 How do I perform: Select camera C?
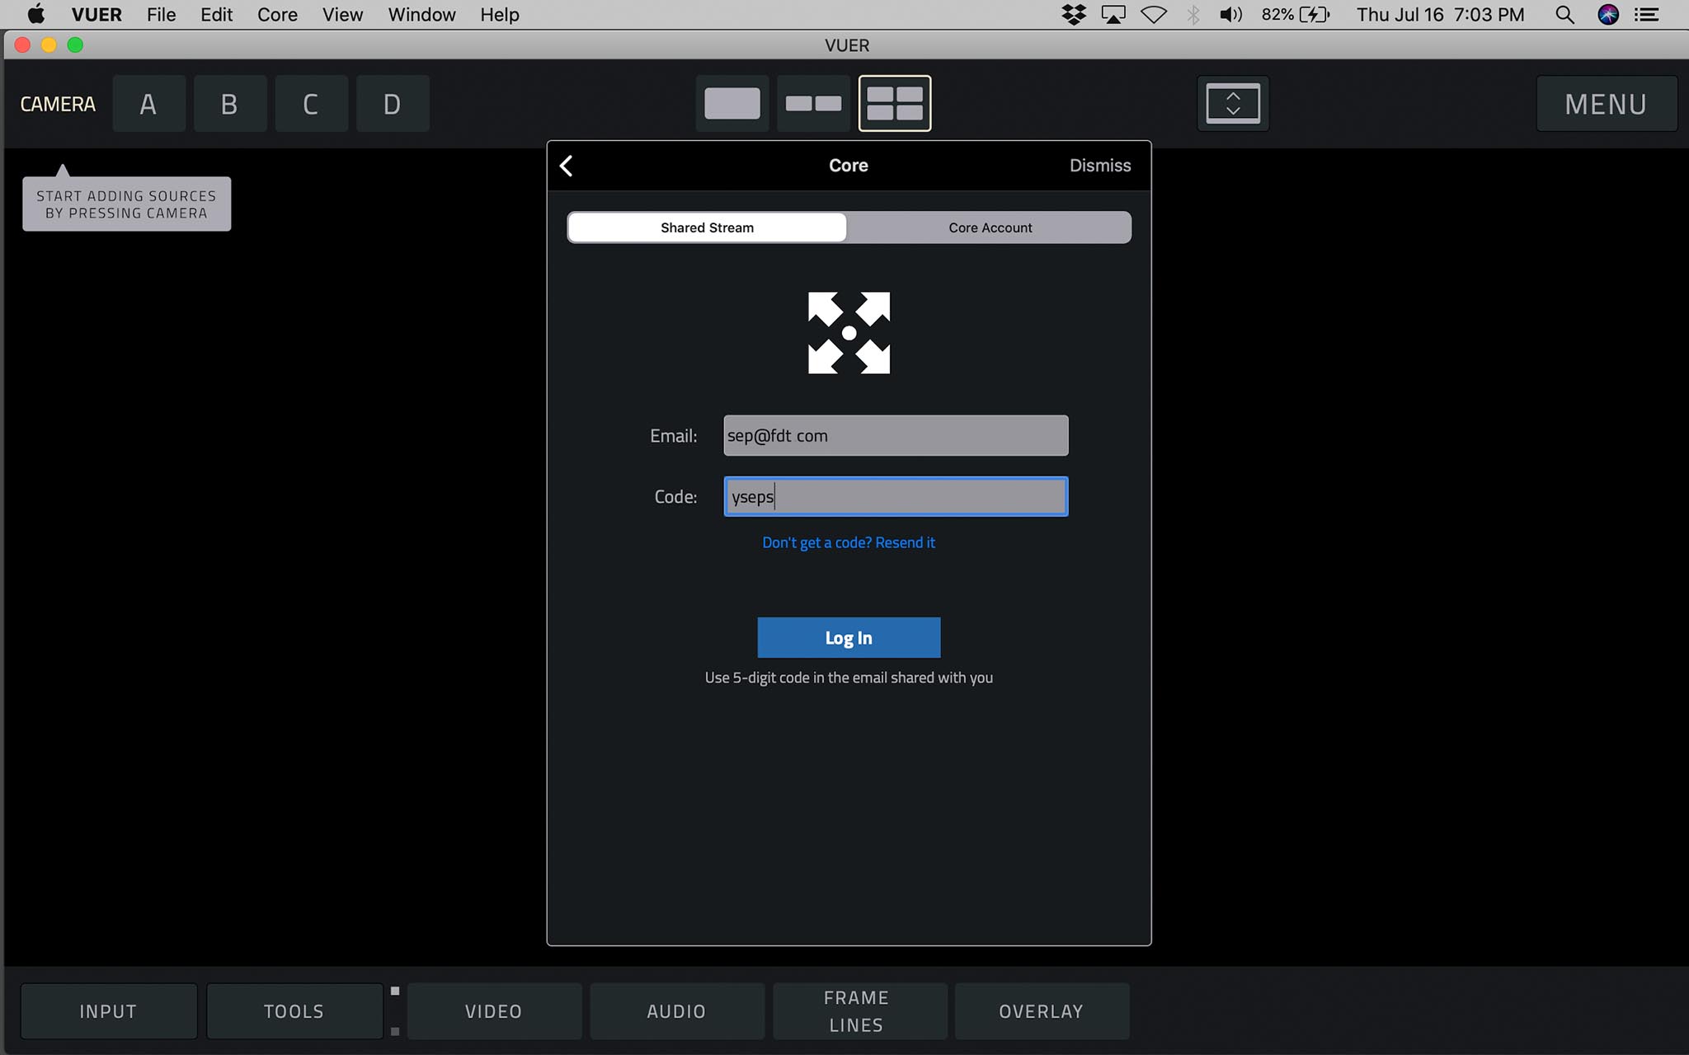pyautogui.click(x=311, y=104)
